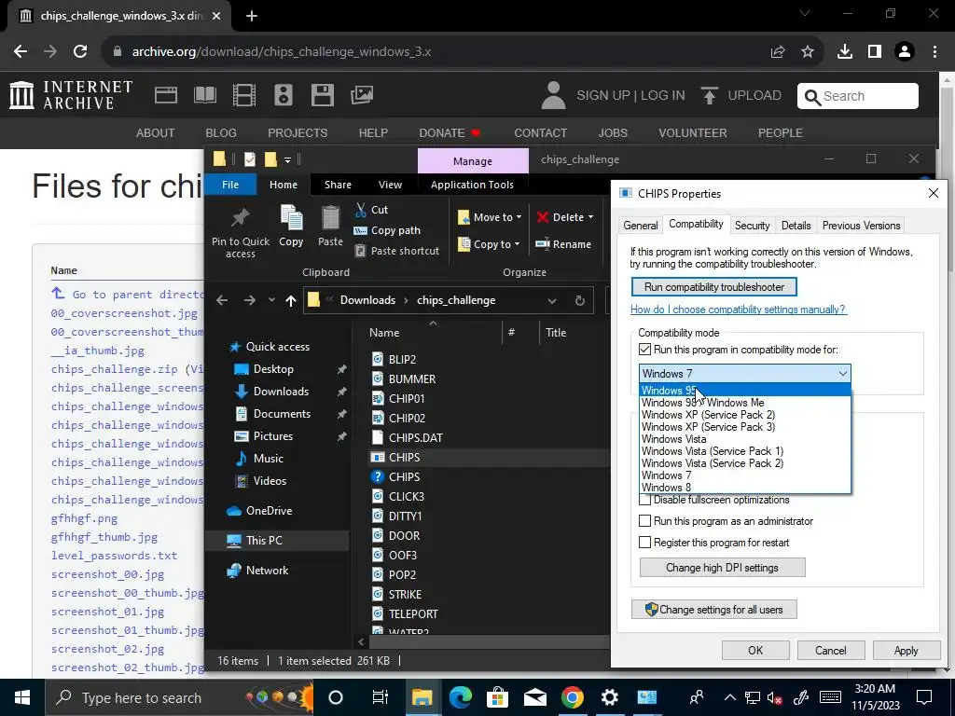Viewport: 955px width, 716px height.
Task: Open the Delete dropdown arrow
Action: (x=590, y=217)
